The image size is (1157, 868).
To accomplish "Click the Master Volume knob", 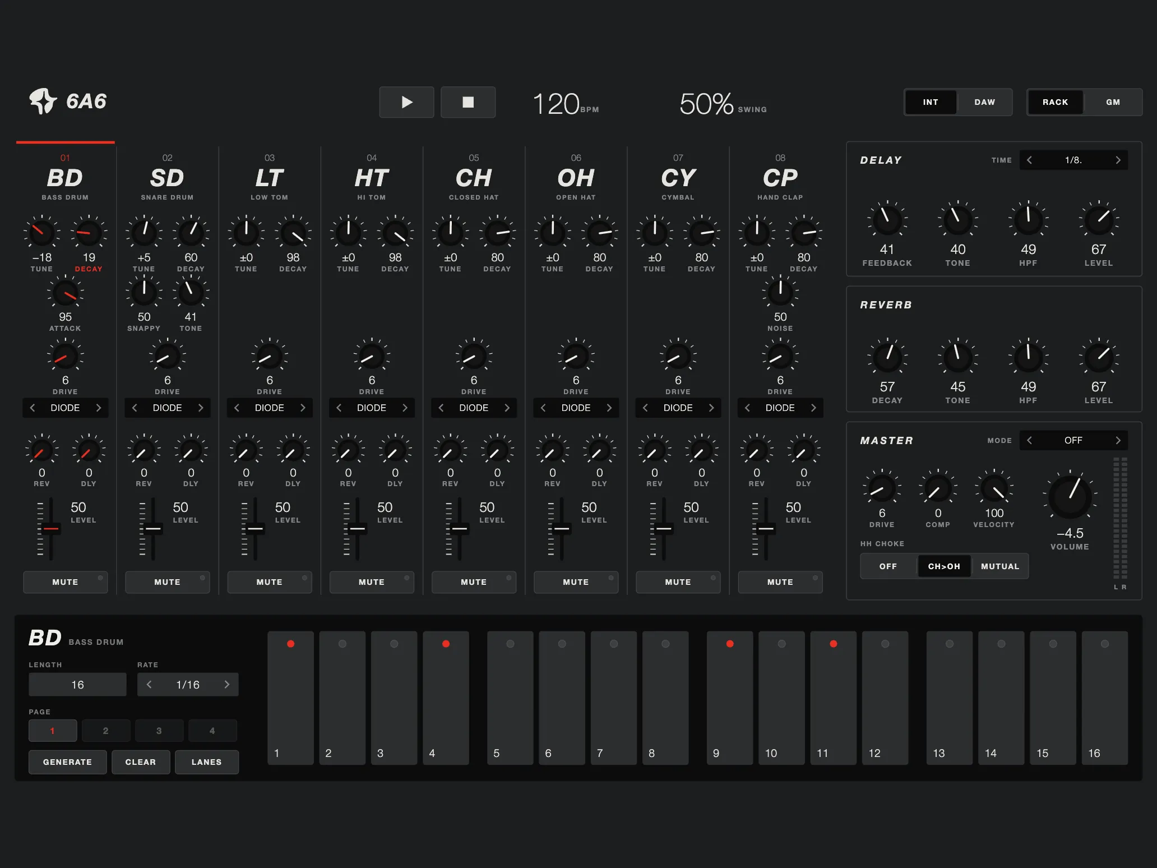I will [1070, 497].
